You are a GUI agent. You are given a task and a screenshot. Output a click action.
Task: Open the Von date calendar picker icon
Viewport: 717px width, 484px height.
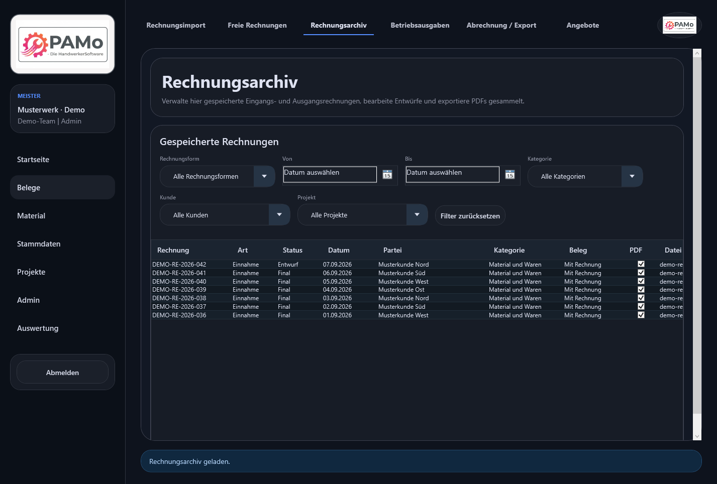[x=387, y=175]
